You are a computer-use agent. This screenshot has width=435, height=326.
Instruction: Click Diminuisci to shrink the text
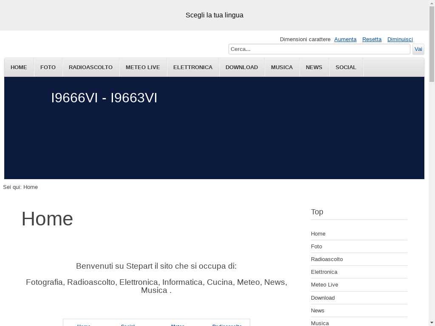coord(400,39)
